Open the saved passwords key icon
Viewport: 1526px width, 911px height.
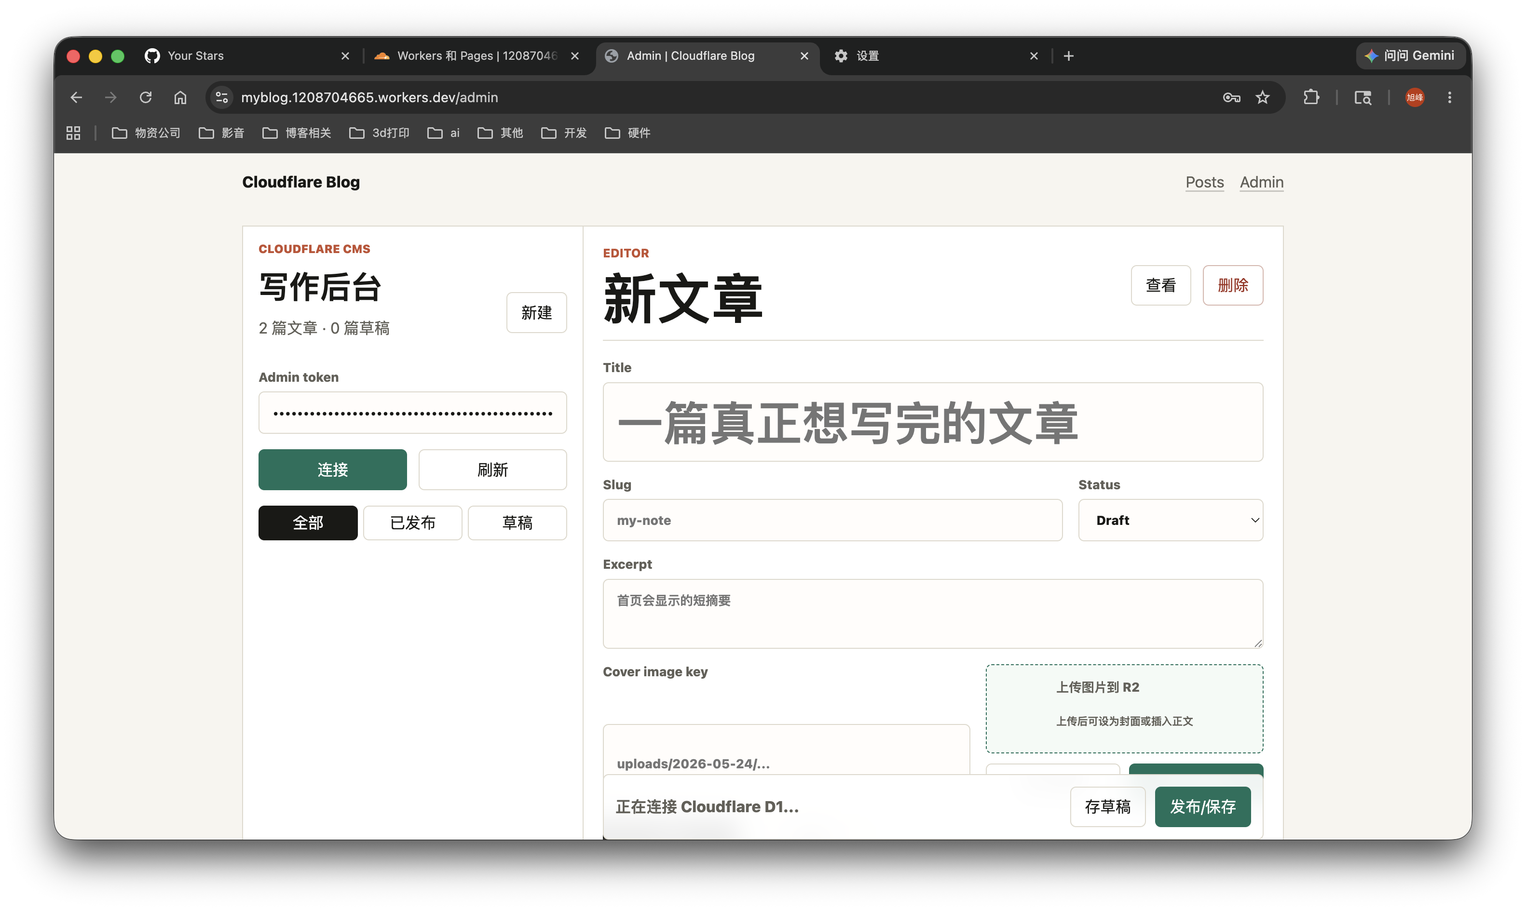[x=1231, y=97]
